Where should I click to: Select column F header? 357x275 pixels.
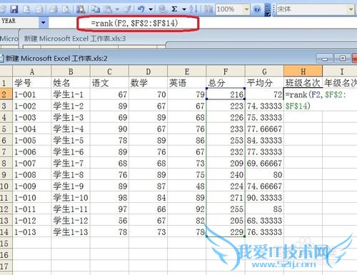click(226, 71)
